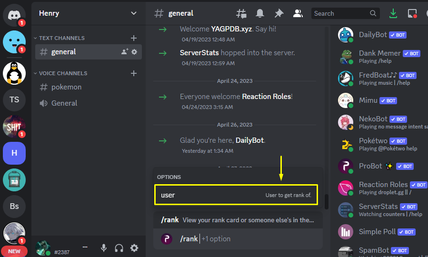Open SpamBot in member list
Viewport: 428px width, 257px height.
[382, 251]
